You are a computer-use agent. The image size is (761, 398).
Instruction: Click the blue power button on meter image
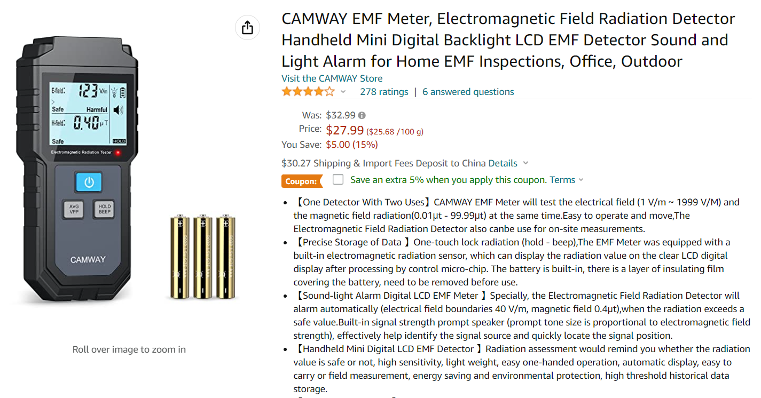89,182
